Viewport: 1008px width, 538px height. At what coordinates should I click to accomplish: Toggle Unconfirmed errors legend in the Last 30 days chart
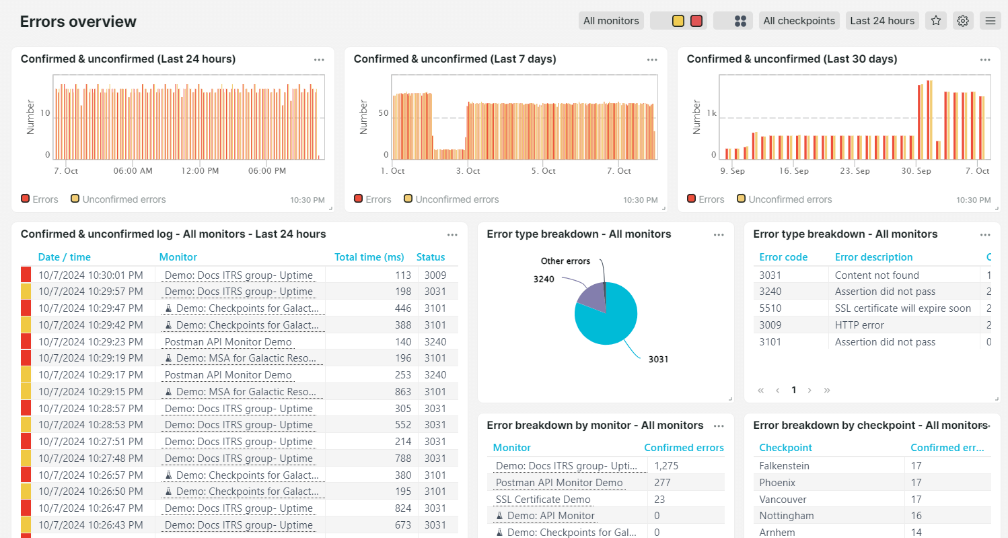(785, 199)
